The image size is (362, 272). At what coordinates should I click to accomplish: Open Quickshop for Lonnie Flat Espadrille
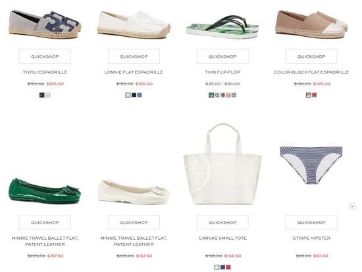(134, 57)
